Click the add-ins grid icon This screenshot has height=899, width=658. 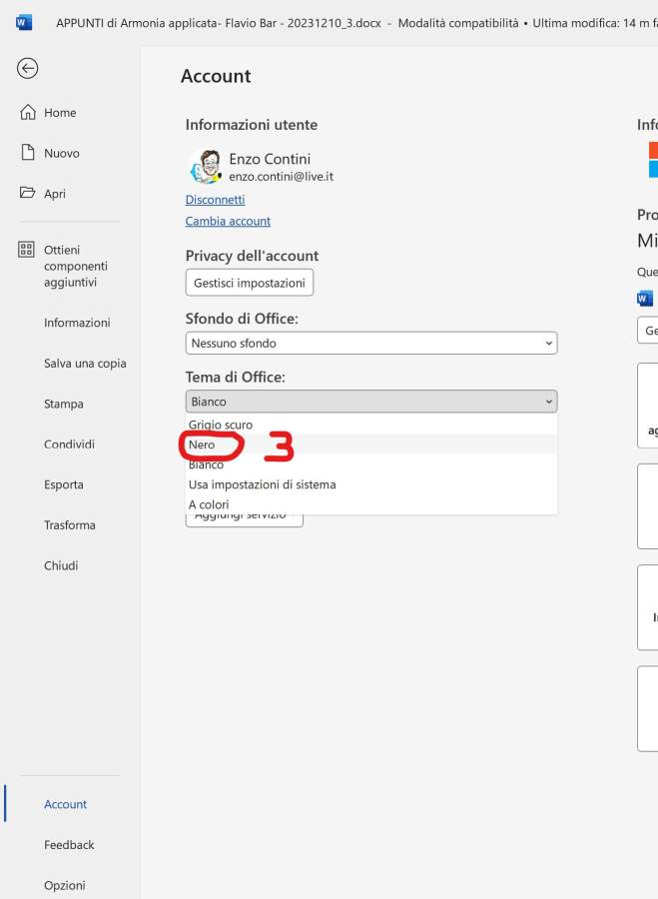pyautogui.click(x=27, y=250)
